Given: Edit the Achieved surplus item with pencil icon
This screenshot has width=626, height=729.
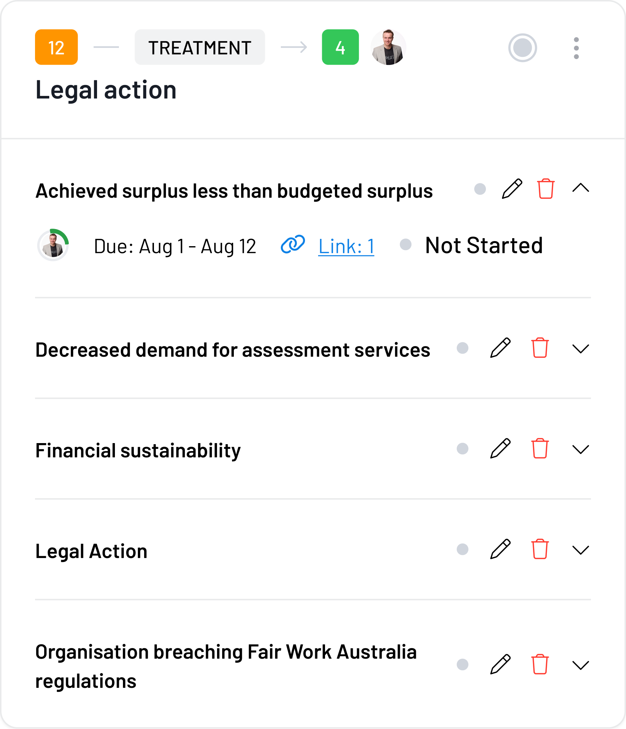Looking at the screenshot, I should [512, 189].
